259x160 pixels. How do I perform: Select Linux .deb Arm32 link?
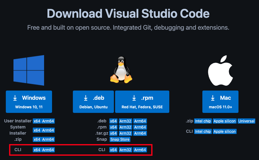[125, 121]
